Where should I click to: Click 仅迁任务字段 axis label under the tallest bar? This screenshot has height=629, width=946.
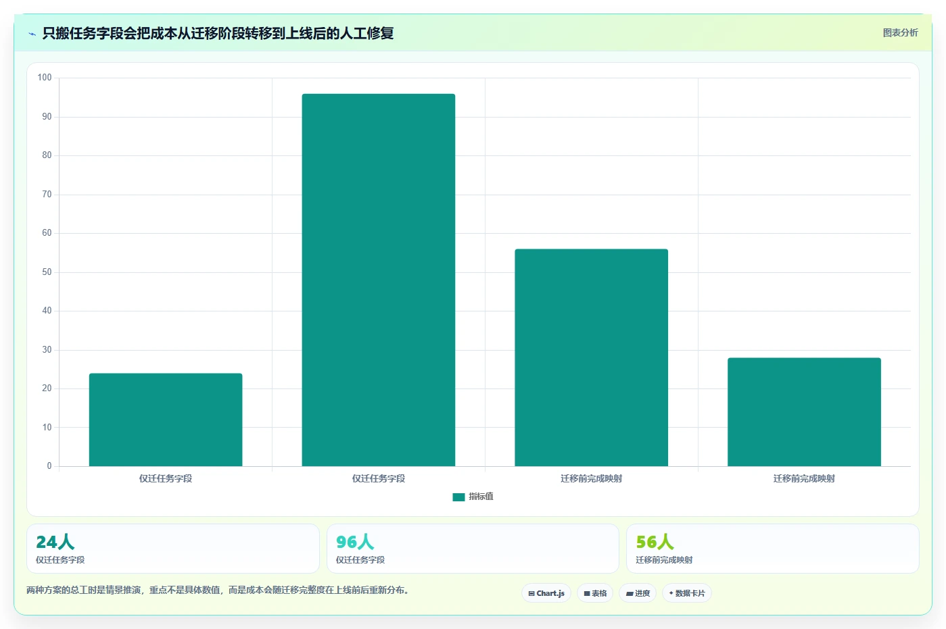coord(379,478)
